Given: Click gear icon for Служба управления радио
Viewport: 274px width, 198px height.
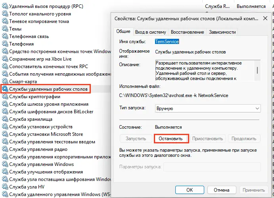Looking at the screenshot, I should pyautogui.click(x=5, y=149).
